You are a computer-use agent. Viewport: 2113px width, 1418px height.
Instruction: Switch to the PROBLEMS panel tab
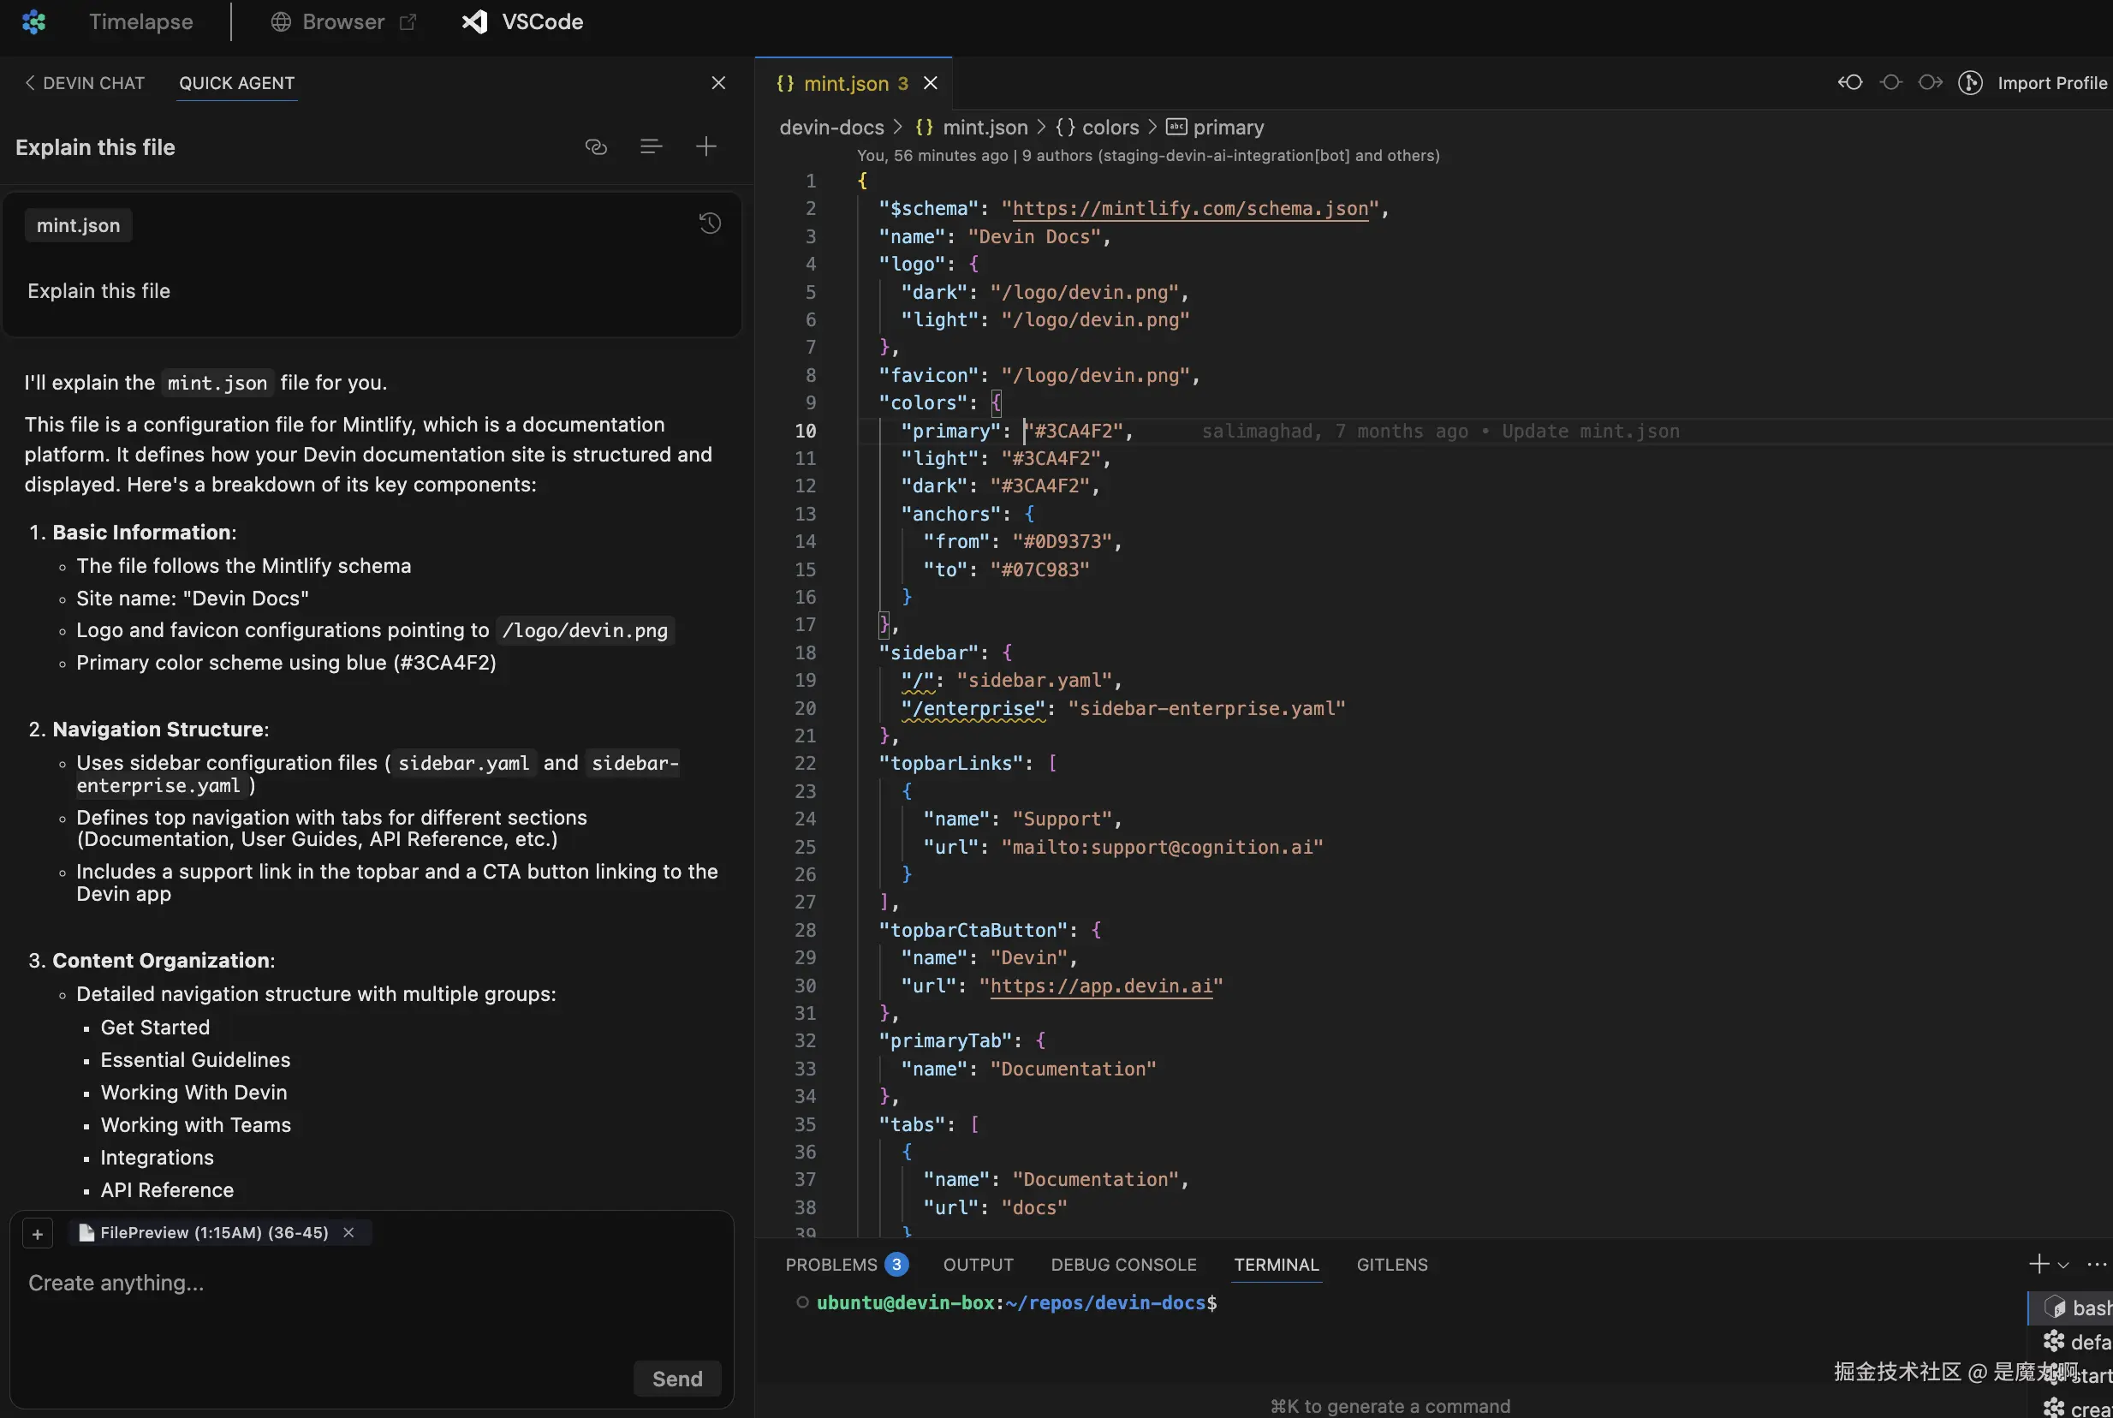(832, 1264)
